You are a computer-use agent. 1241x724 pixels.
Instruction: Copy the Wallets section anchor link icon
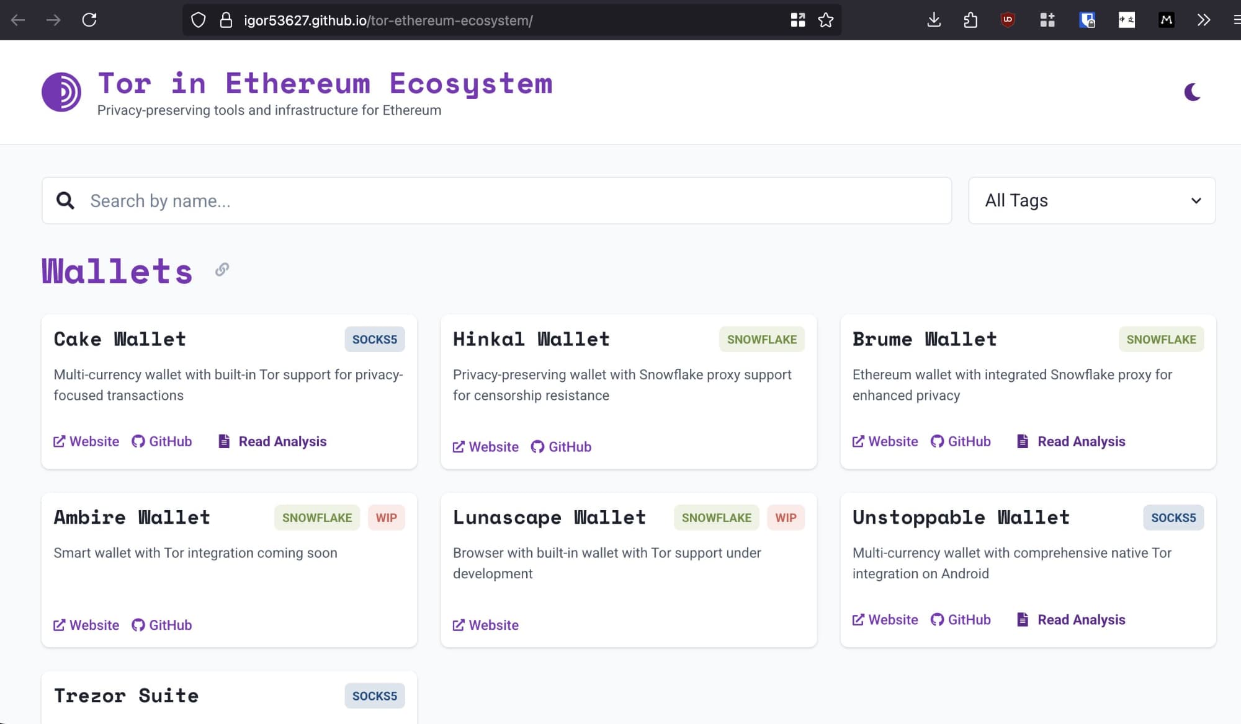pyautogui.click(x=222, y=270)
